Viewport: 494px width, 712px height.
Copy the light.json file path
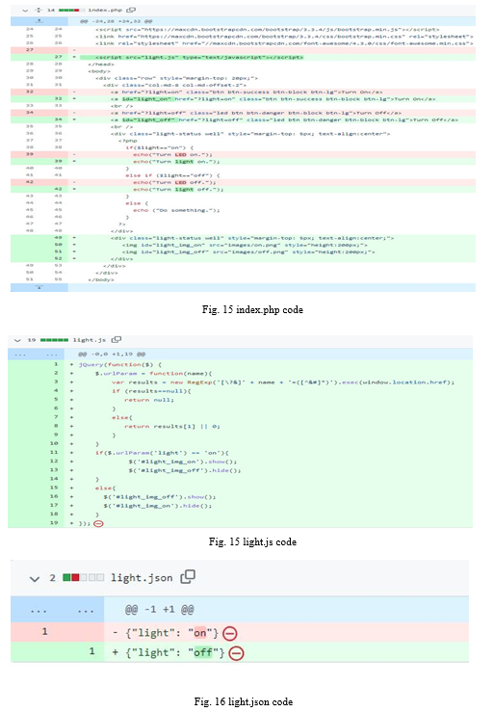tap(188, 577)
